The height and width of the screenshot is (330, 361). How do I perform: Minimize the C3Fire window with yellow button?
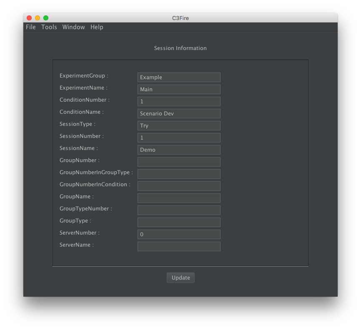[x=38, y=18]
